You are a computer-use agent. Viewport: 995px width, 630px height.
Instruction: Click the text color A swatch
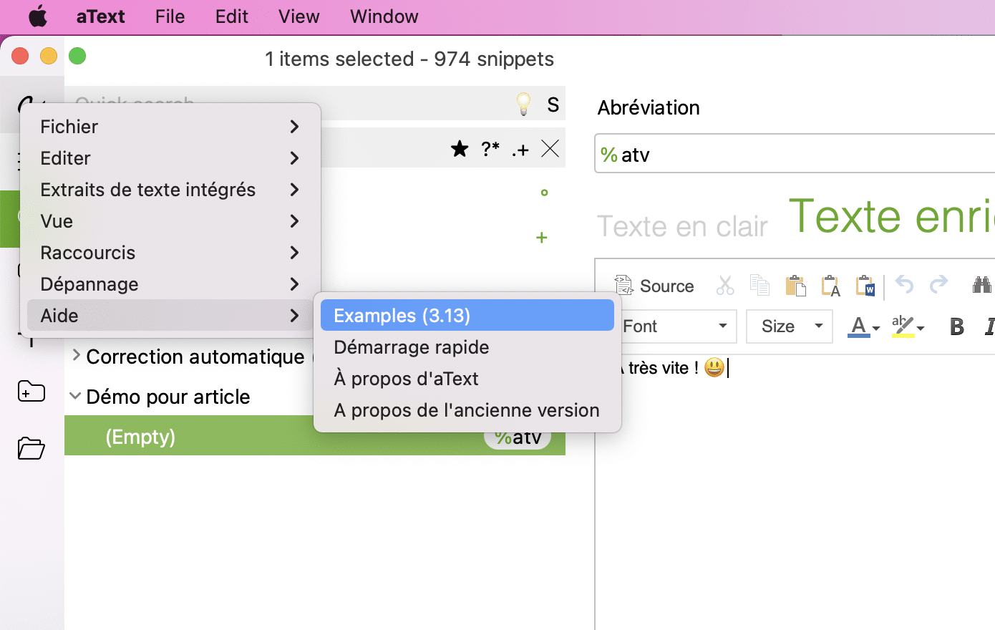[x=858, y=326]
